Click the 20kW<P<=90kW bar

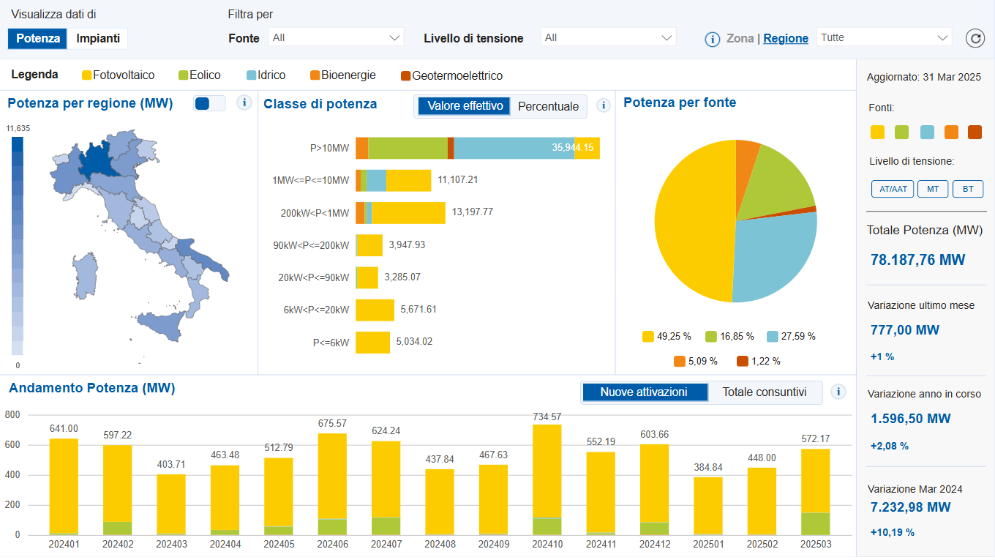pos(367,277)
